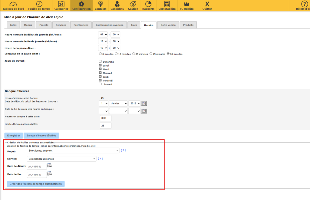The height and width of the screenshot is (200, 310).
Task: Open the Comptabilité calculator icon
Action: click(167, 4)
